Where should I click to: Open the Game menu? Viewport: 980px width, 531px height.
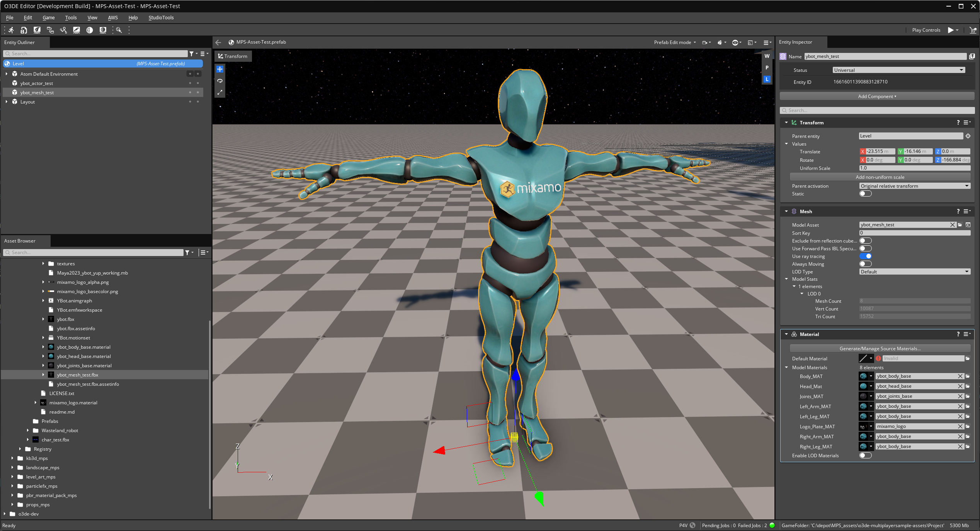coord(49,18)
